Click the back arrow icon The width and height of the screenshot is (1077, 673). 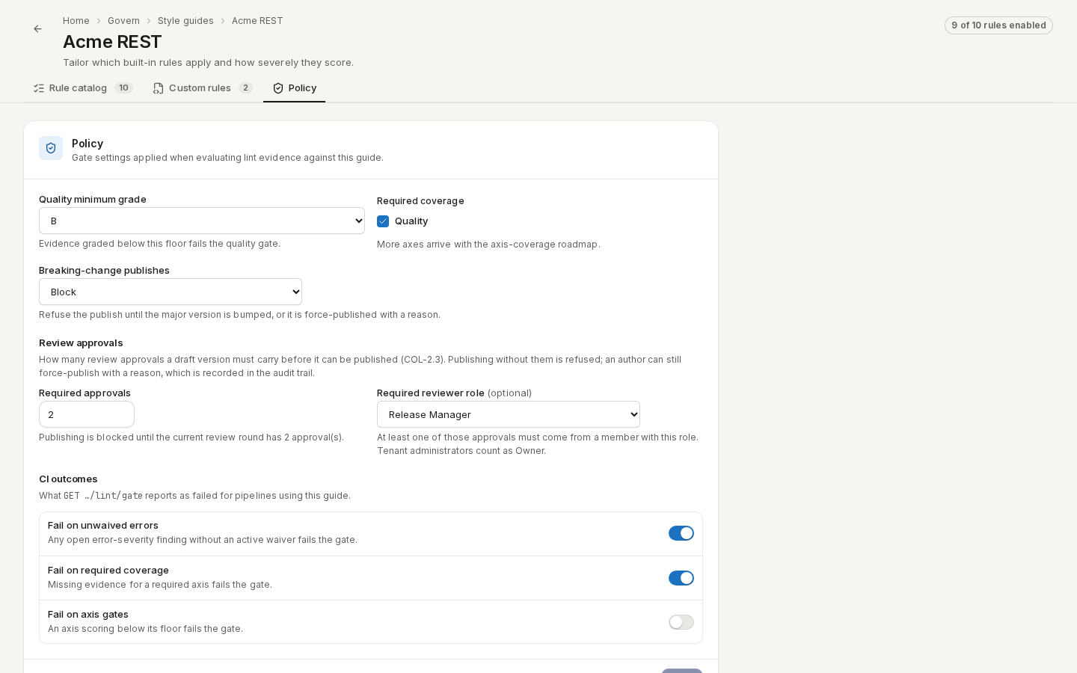click(x=37, y=29)
